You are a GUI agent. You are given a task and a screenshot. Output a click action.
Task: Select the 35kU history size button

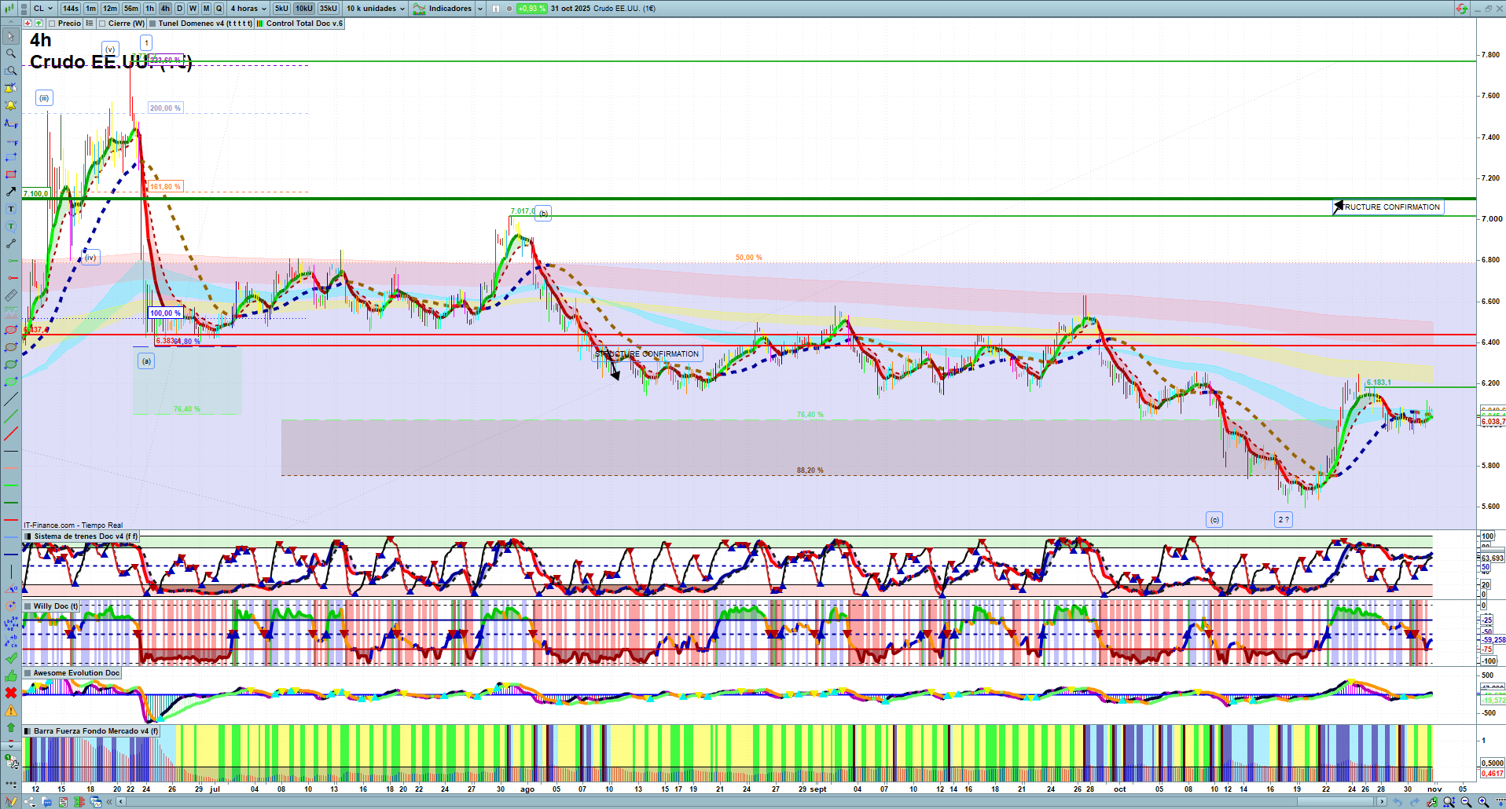click(328, 9)
